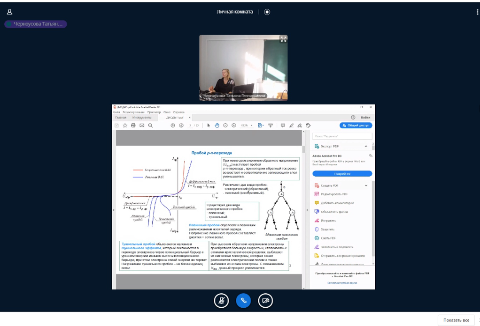Click the Показать все button
Screen dimensions: 480x326
click(x=456, y=320)
